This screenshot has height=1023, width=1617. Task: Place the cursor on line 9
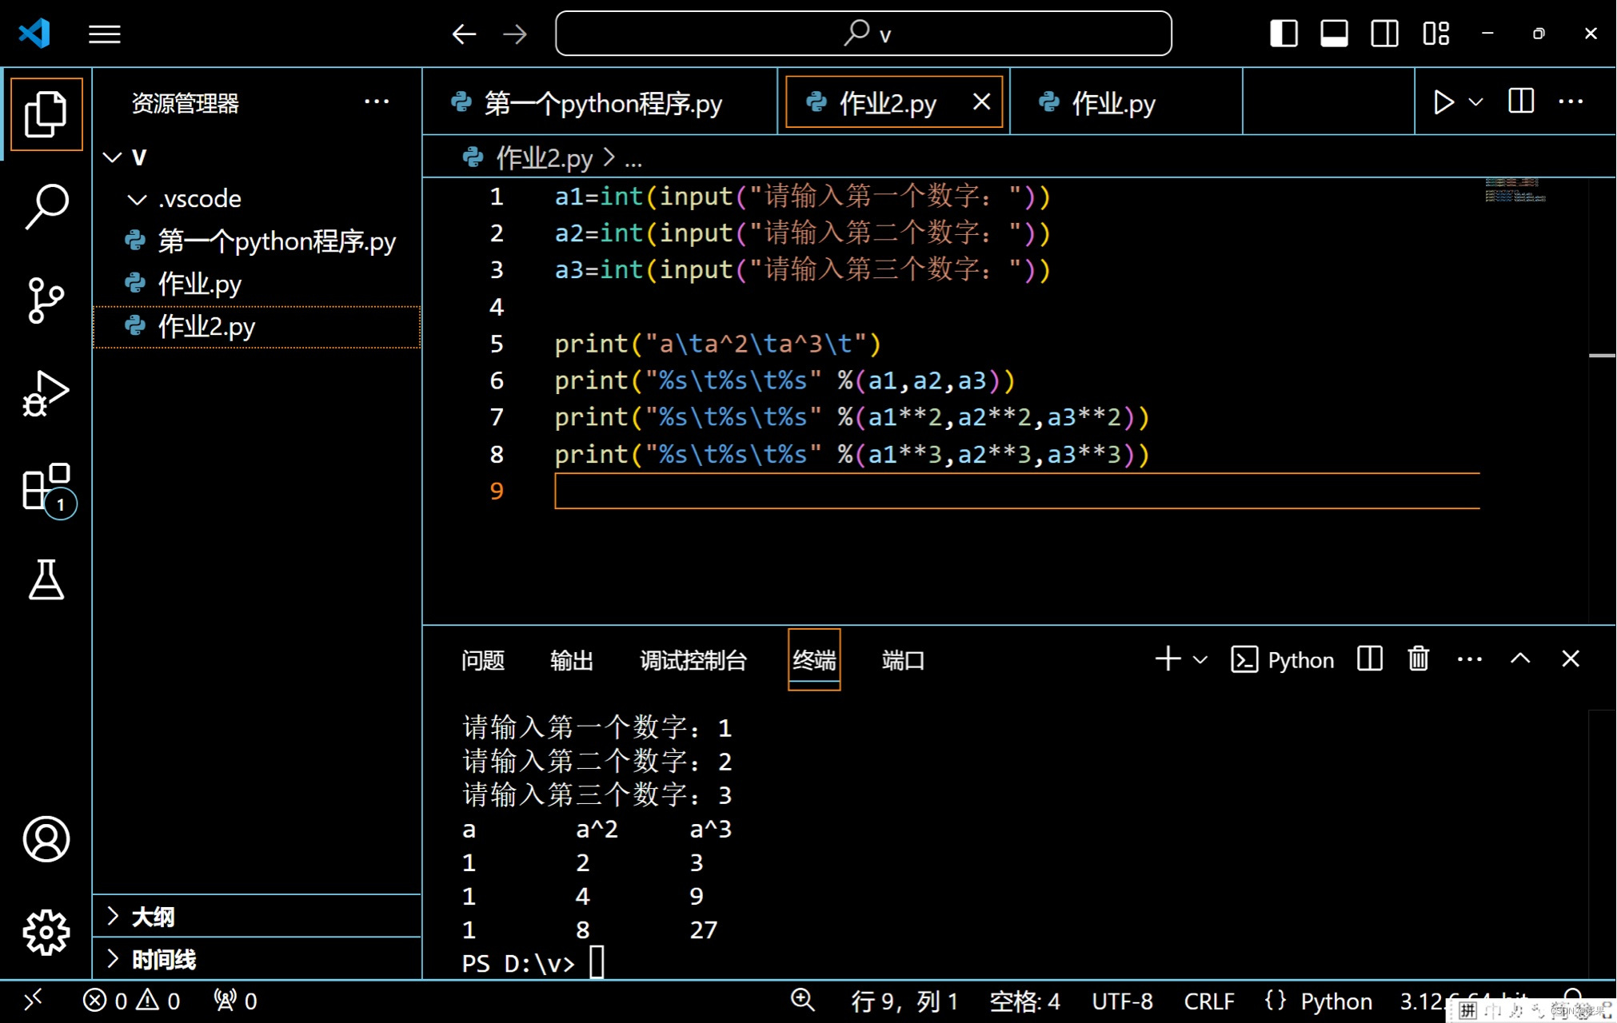click(x=1017, y=491)
